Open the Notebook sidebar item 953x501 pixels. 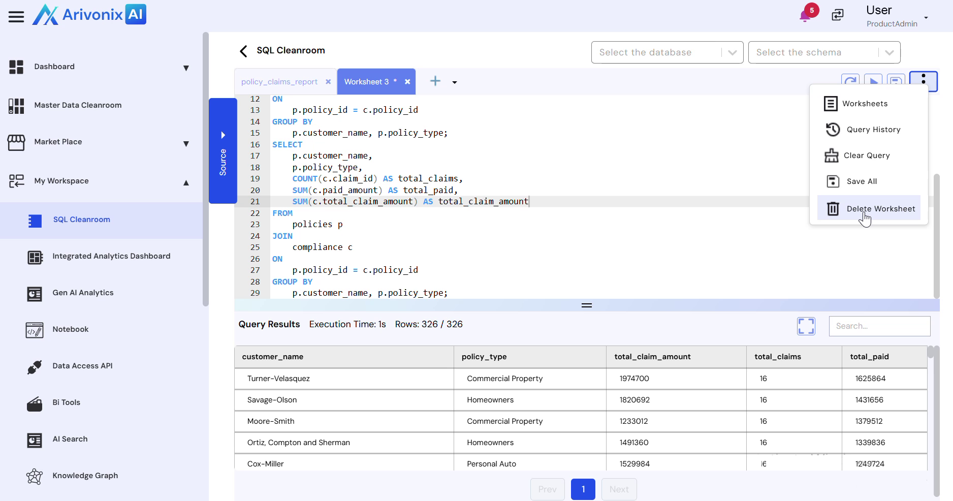(x=70, y=329)
